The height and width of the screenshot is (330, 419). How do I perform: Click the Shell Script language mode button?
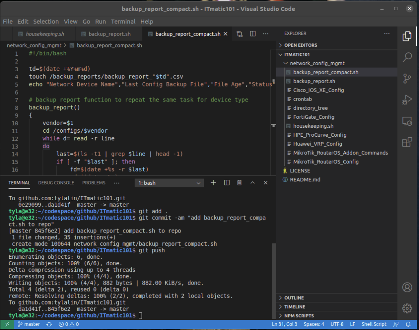(x=374, y=324)
